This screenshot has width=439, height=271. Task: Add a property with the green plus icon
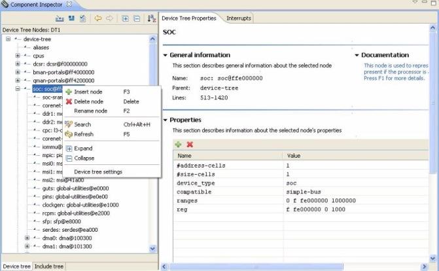tap(178, 144)
